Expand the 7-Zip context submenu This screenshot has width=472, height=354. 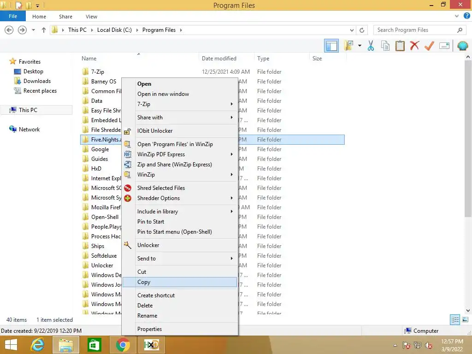(x=180, y=104)
